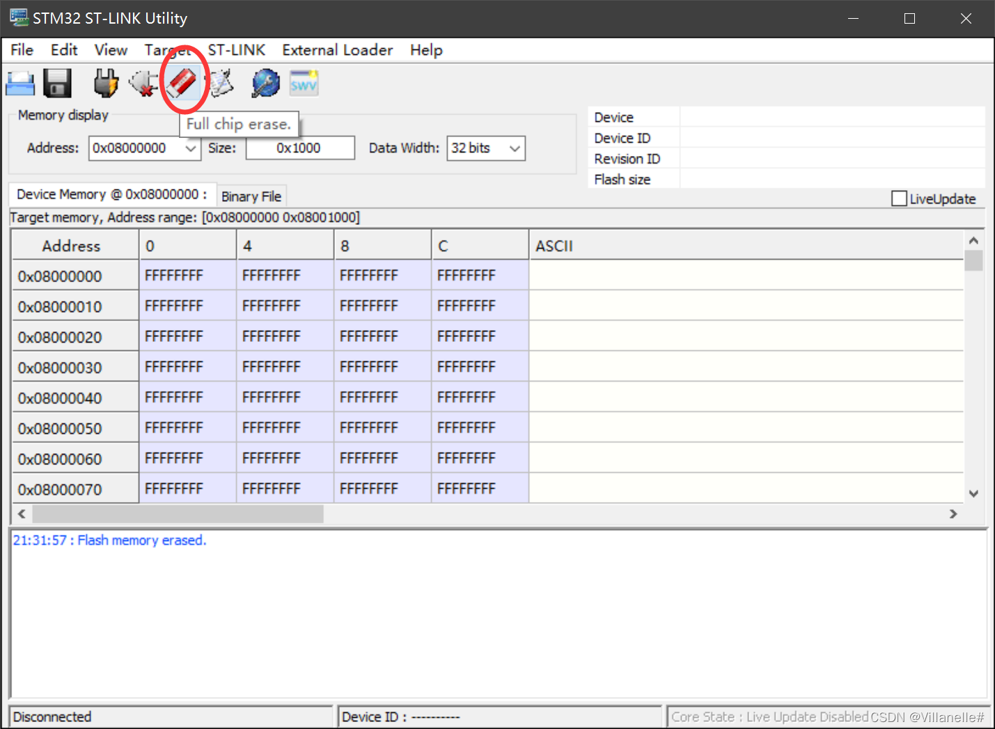Click the horizontal scroll left arrow
The width and height of the screenshot is (995, 729).
[x=22, y=514]
